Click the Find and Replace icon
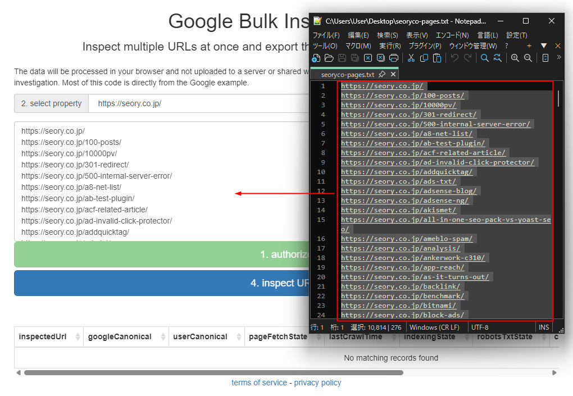This screenshot has height=396, width=573. 497,58
